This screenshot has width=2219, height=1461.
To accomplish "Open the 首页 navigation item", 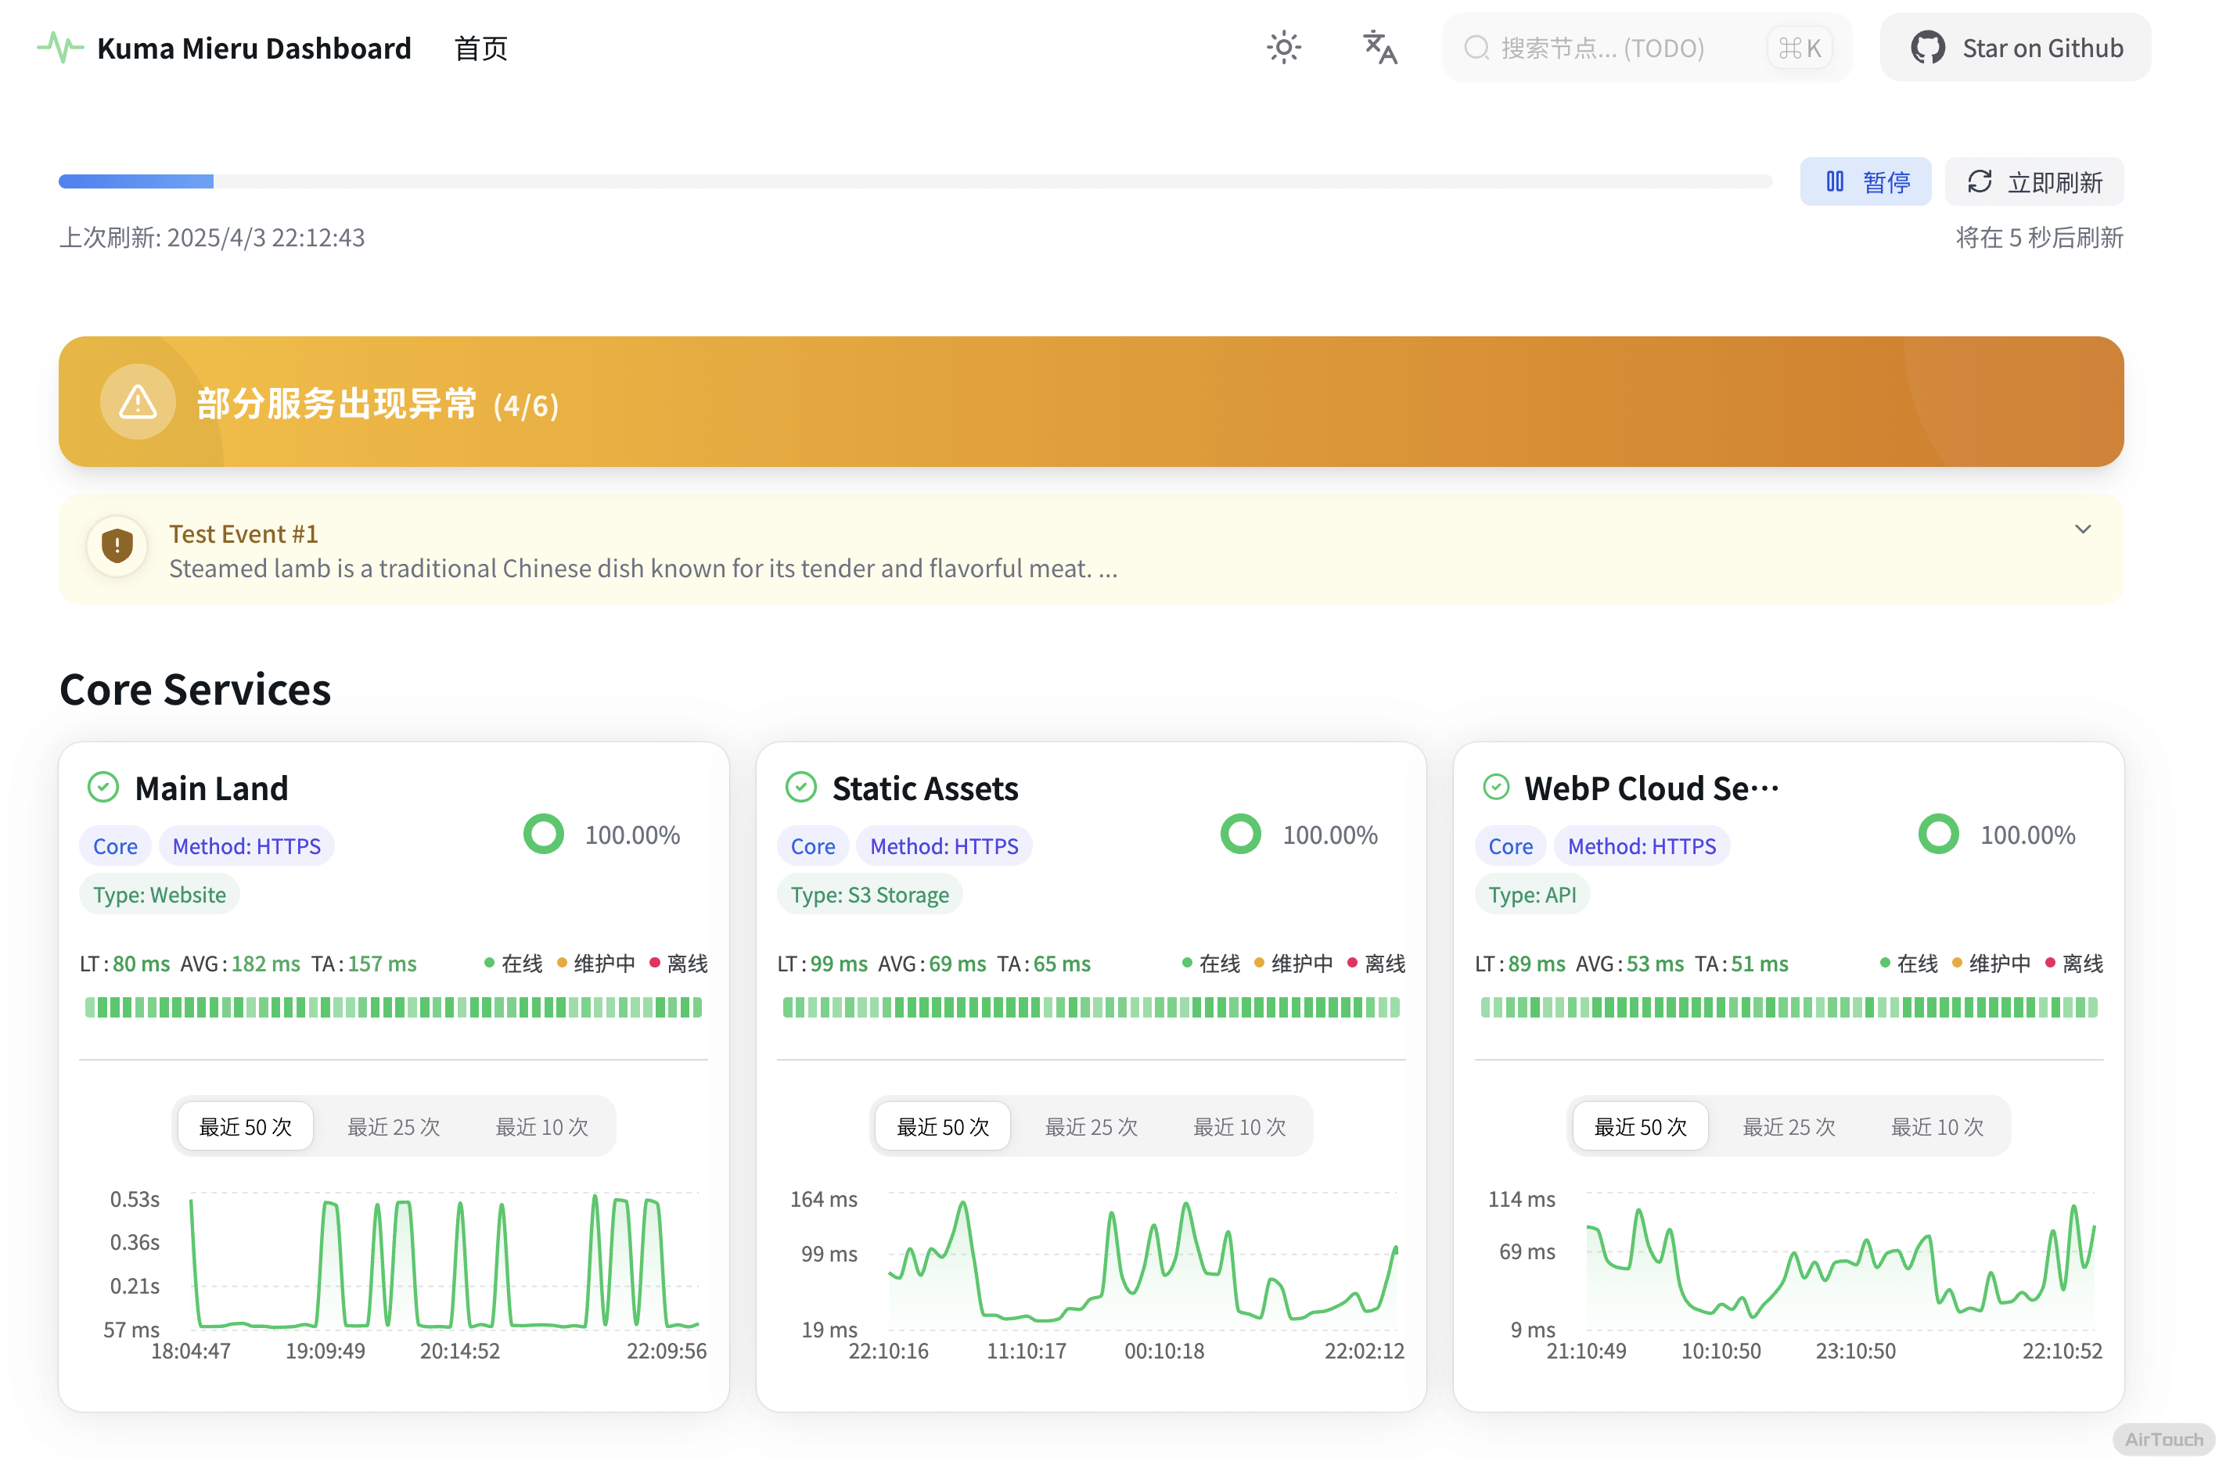I will [480, 48].
